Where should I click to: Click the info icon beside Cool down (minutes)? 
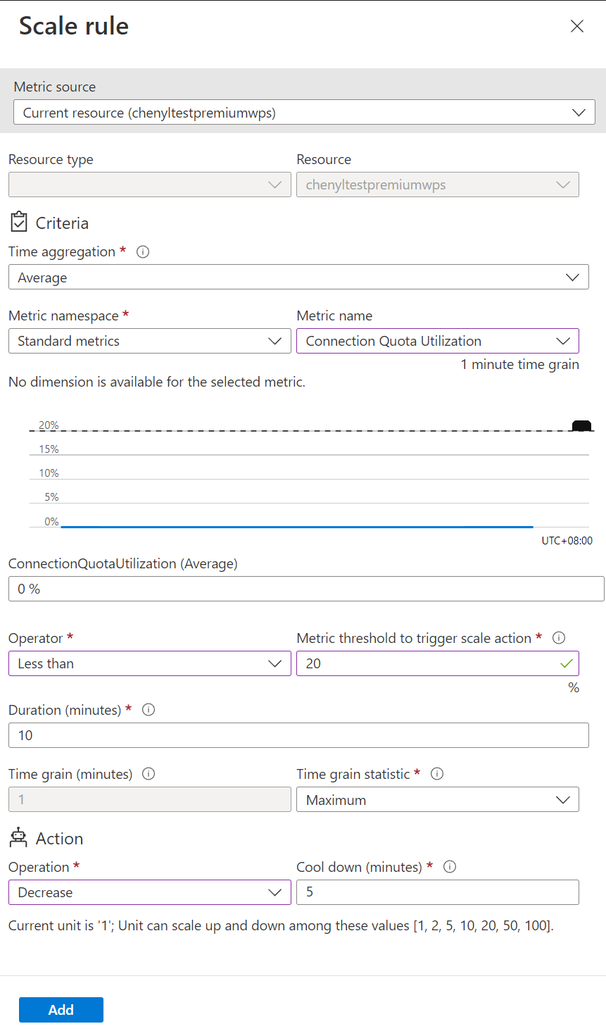click(450, 867)
